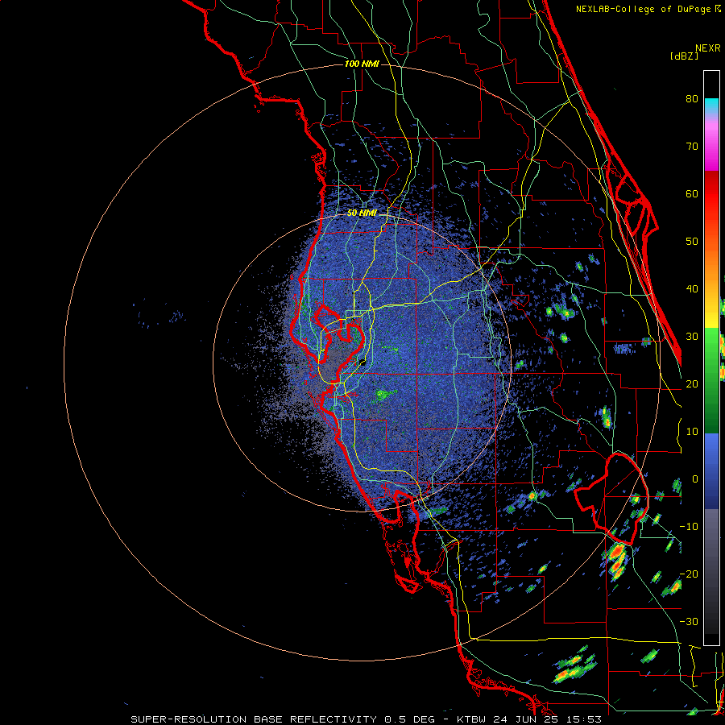Image resolution: width=725 pixels, height=725 pixels.
Task: Select the 70 value on the dBZ scale
Action: point(692,146)
